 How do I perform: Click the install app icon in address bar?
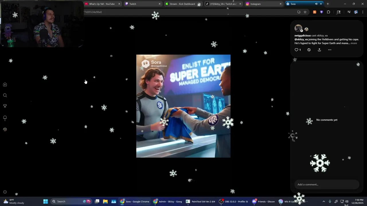(299, 12)
